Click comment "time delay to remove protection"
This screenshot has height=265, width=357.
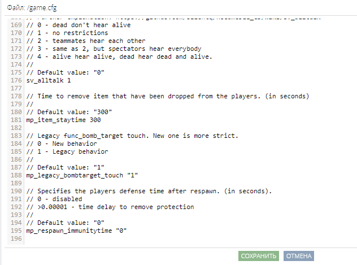110,207
